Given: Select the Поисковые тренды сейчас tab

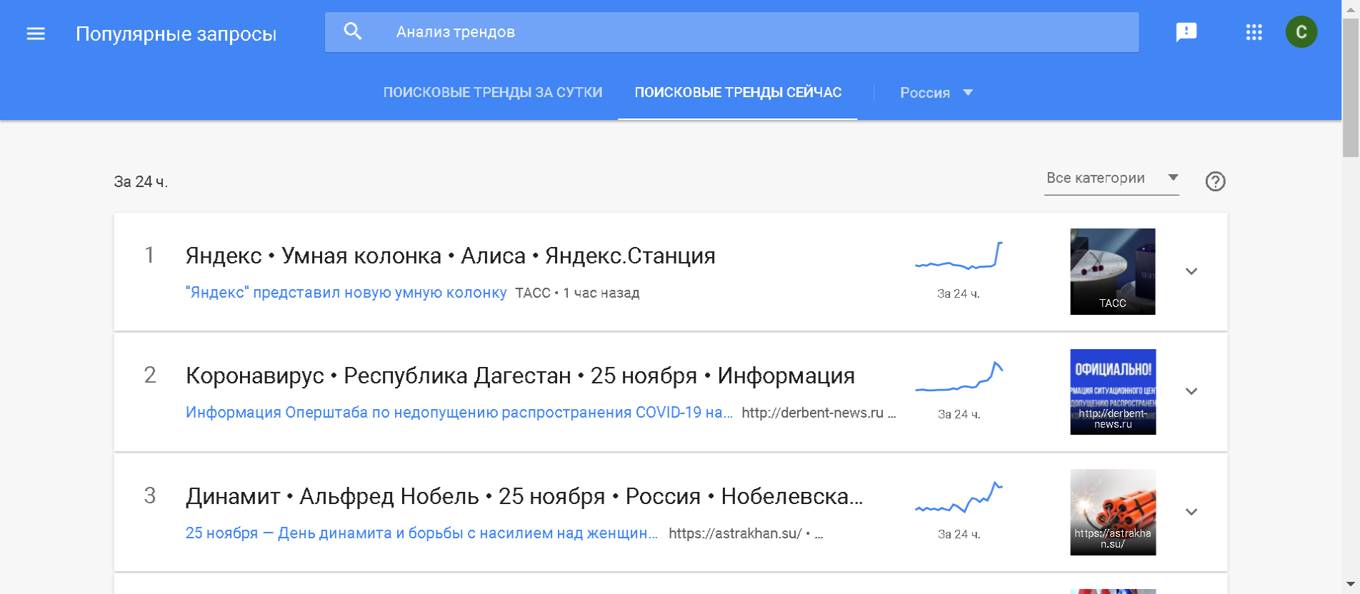Looking at the screenshot, I should [737, 93].
